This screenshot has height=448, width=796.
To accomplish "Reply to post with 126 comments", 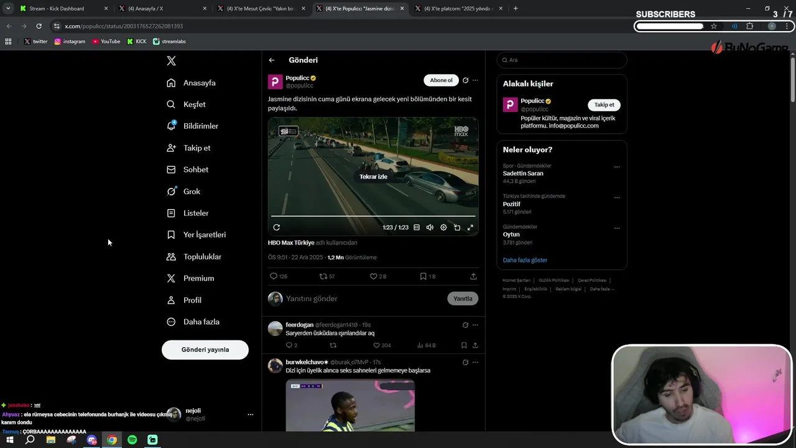I will tap(279, 276).
